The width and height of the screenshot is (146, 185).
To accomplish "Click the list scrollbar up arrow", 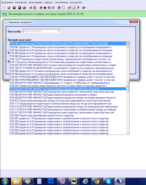I will [128, 47].
